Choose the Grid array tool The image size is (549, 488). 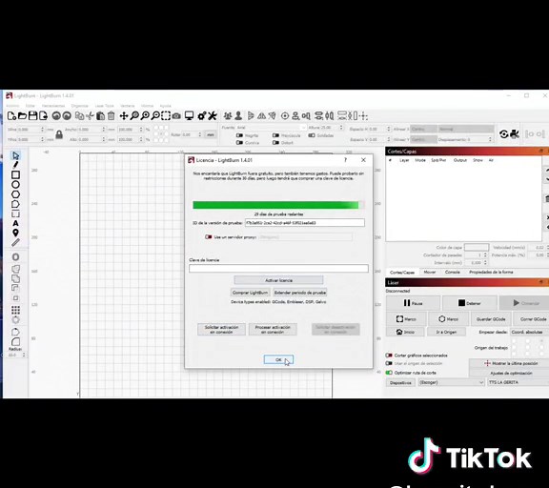[x=15, y=310]
